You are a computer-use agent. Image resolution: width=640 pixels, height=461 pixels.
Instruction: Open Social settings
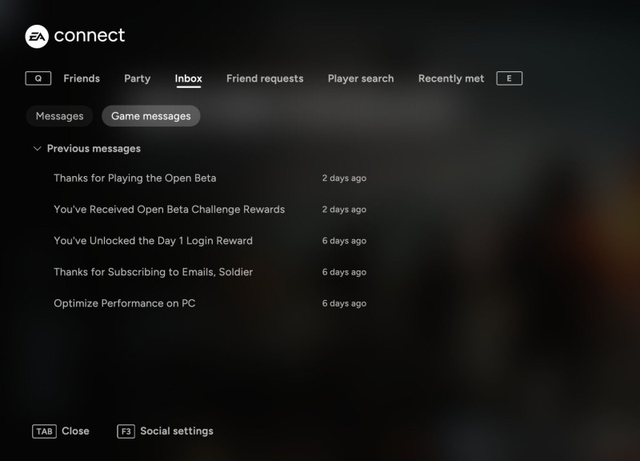click(x=176, y=431)
